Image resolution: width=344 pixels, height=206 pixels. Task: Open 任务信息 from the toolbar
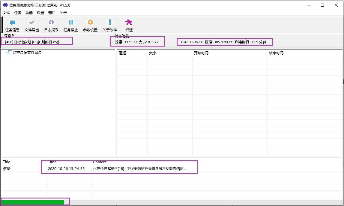[12, 23]
